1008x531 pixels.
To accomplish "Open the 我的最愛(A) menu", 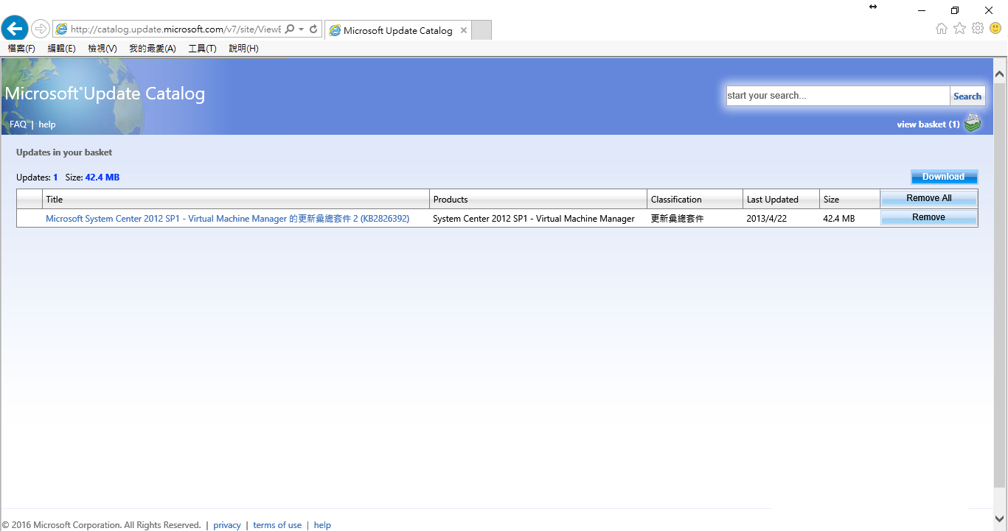I will click(x=152, y=49).
